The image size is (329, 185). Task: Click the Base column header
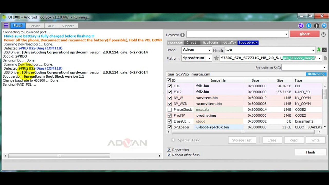pos(255,80)
